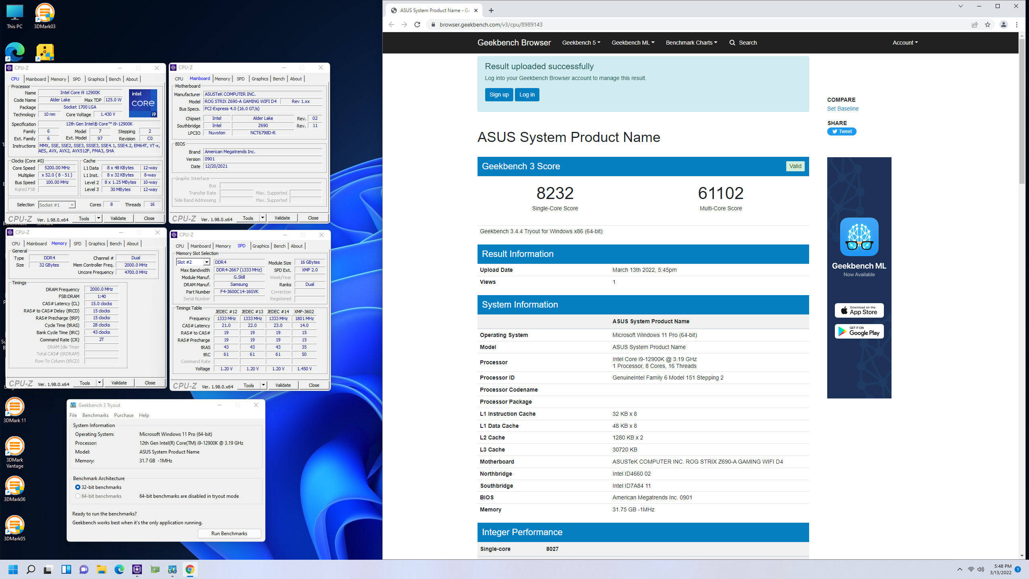Screen dimensions: 1029x579
Task: Open taskbar Search
Action: pos(31,569)
